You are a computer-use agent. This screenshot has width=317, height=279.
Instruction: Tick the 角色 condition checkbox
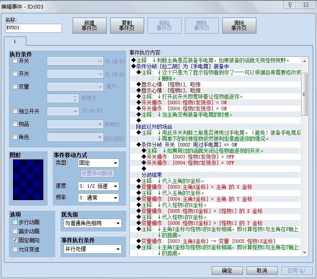click(x=15, y=137)
